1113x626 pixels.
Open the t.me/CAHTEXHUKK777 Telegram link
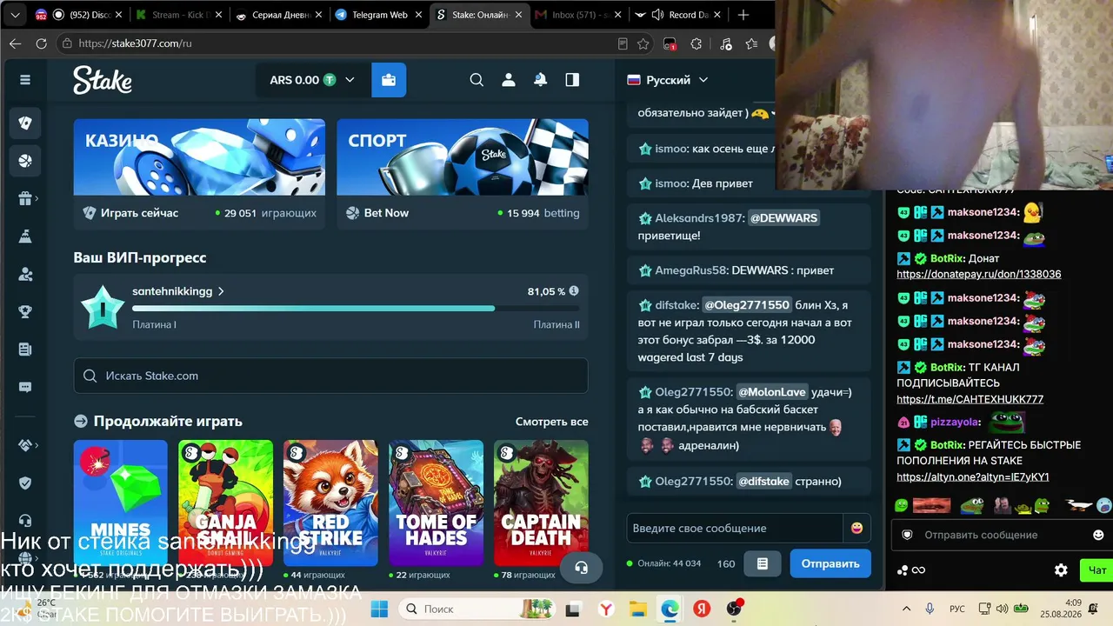[x=970, y=399]
